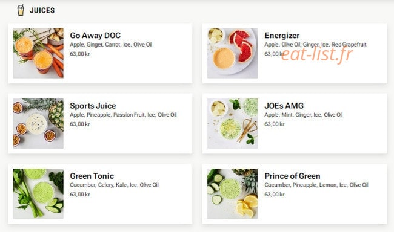This screenshot has height=232, width=394.
Task: Open the Go Away DOC product photo
Action: point(38,53)
